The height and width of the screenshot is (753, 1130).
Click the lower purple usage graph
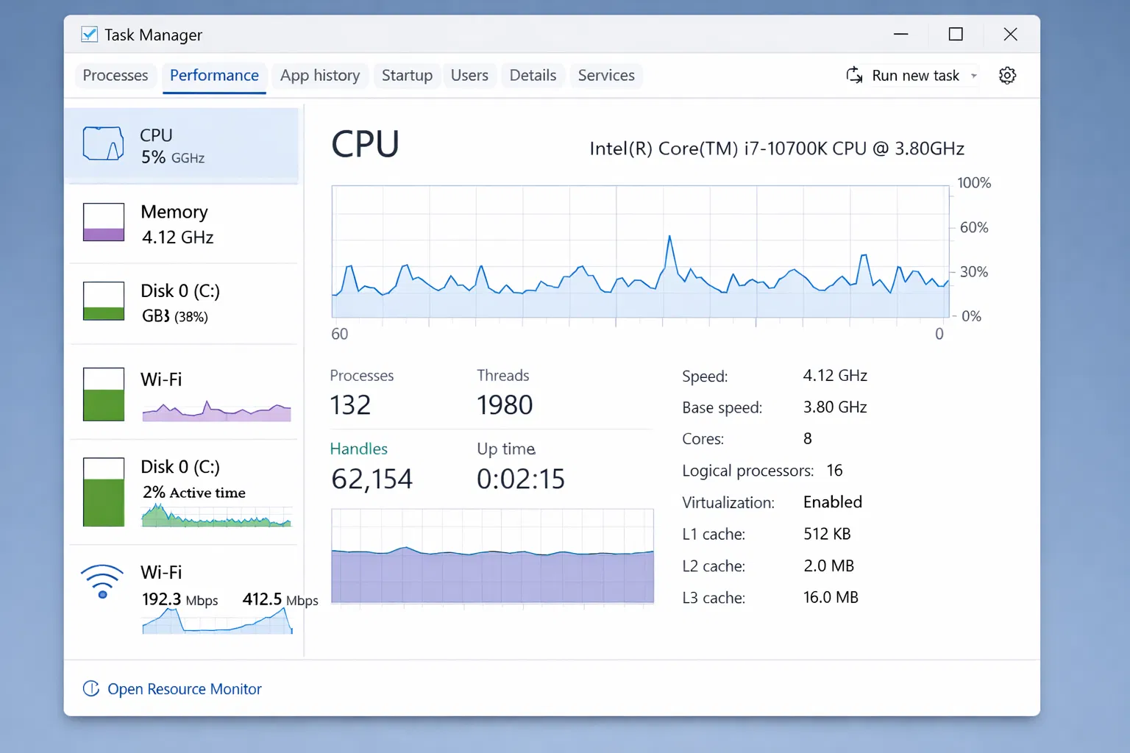click(x=492, y=556)
